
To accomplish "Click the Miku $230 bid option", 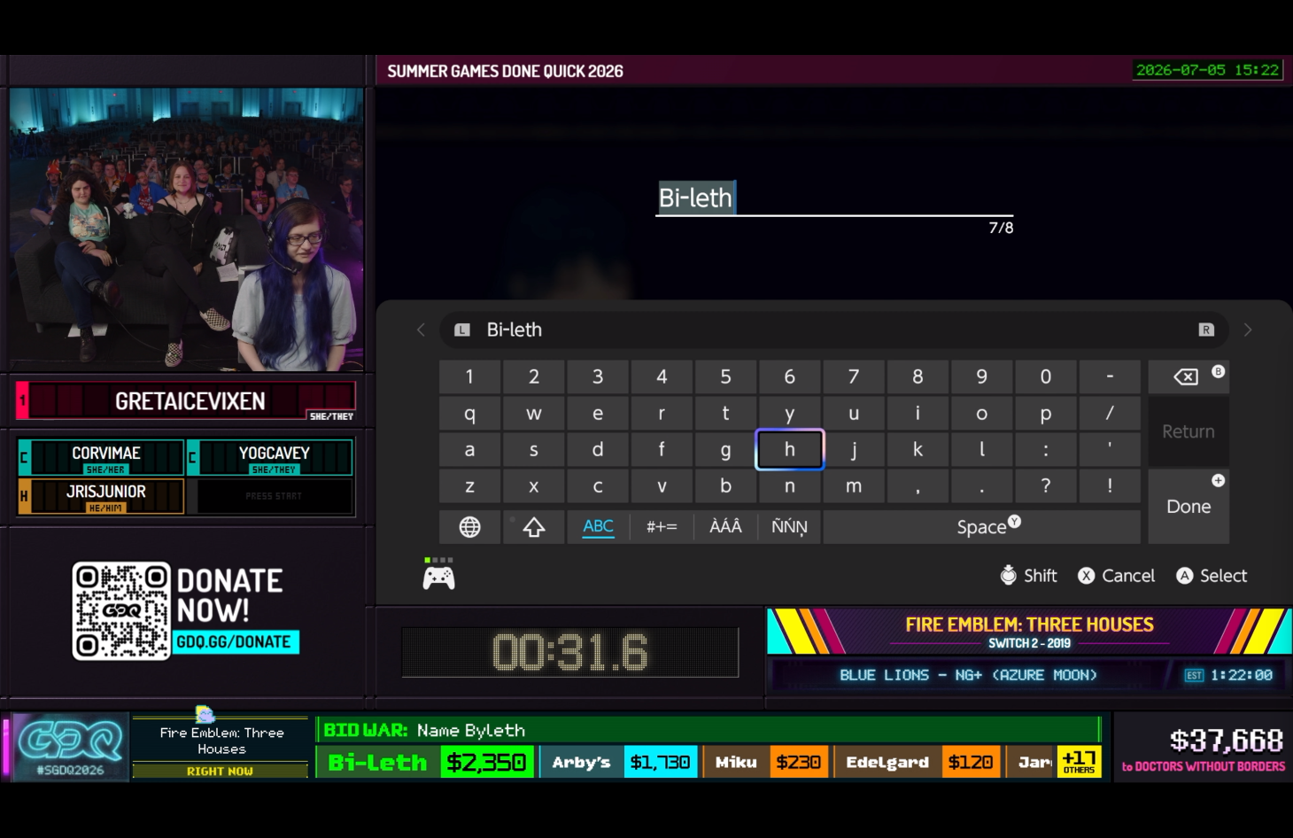I will (766, 762).
